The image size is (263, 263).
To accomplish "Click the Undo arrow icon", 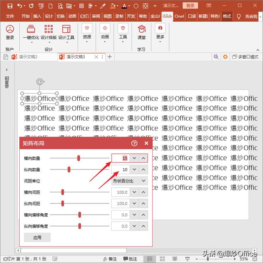I will 20,6.
